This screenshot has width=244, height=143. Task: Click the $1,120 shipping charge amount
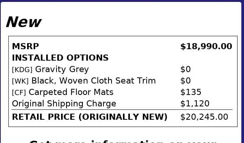(x=195, y=103)
